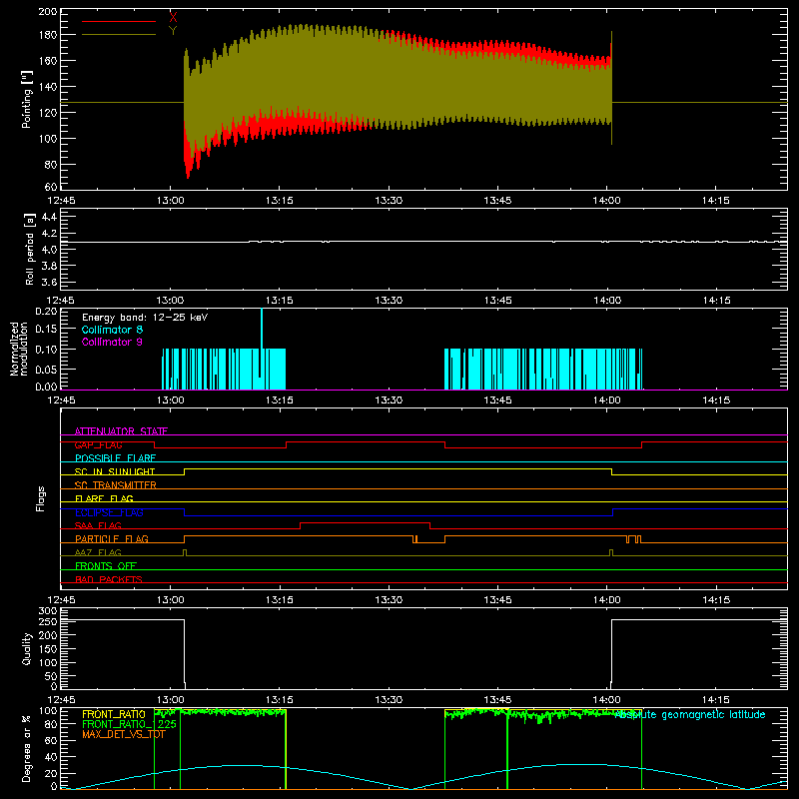The width and height of the screenshot is (799, 799).
Task: Click the 160 tick on the Pointing axis
Action: coord(48,61)
